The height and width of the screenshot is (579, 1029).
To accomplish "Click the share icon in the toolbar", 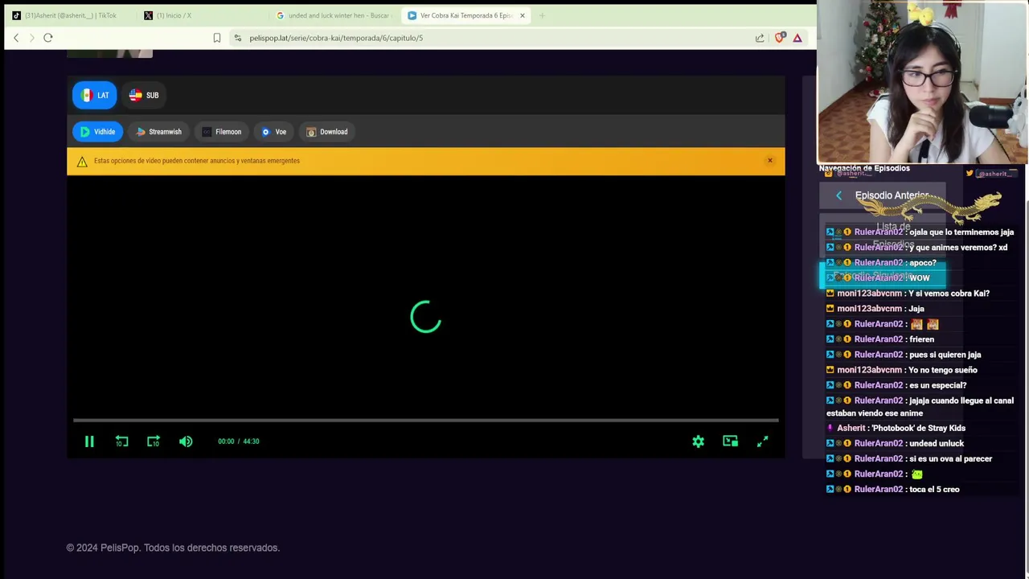I will point(760,38).
